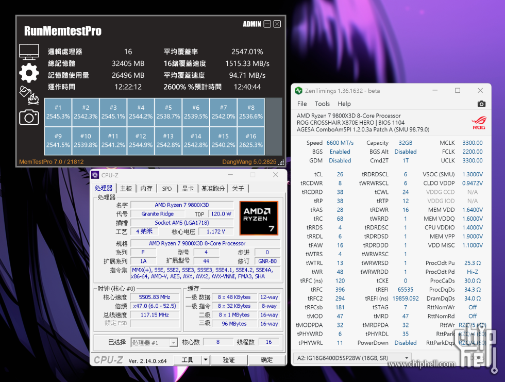Click the CPU-Z app icon in title bar
The width and height of the screenshot is (505, 382).
pyautogui.click(x=95, y=175)
